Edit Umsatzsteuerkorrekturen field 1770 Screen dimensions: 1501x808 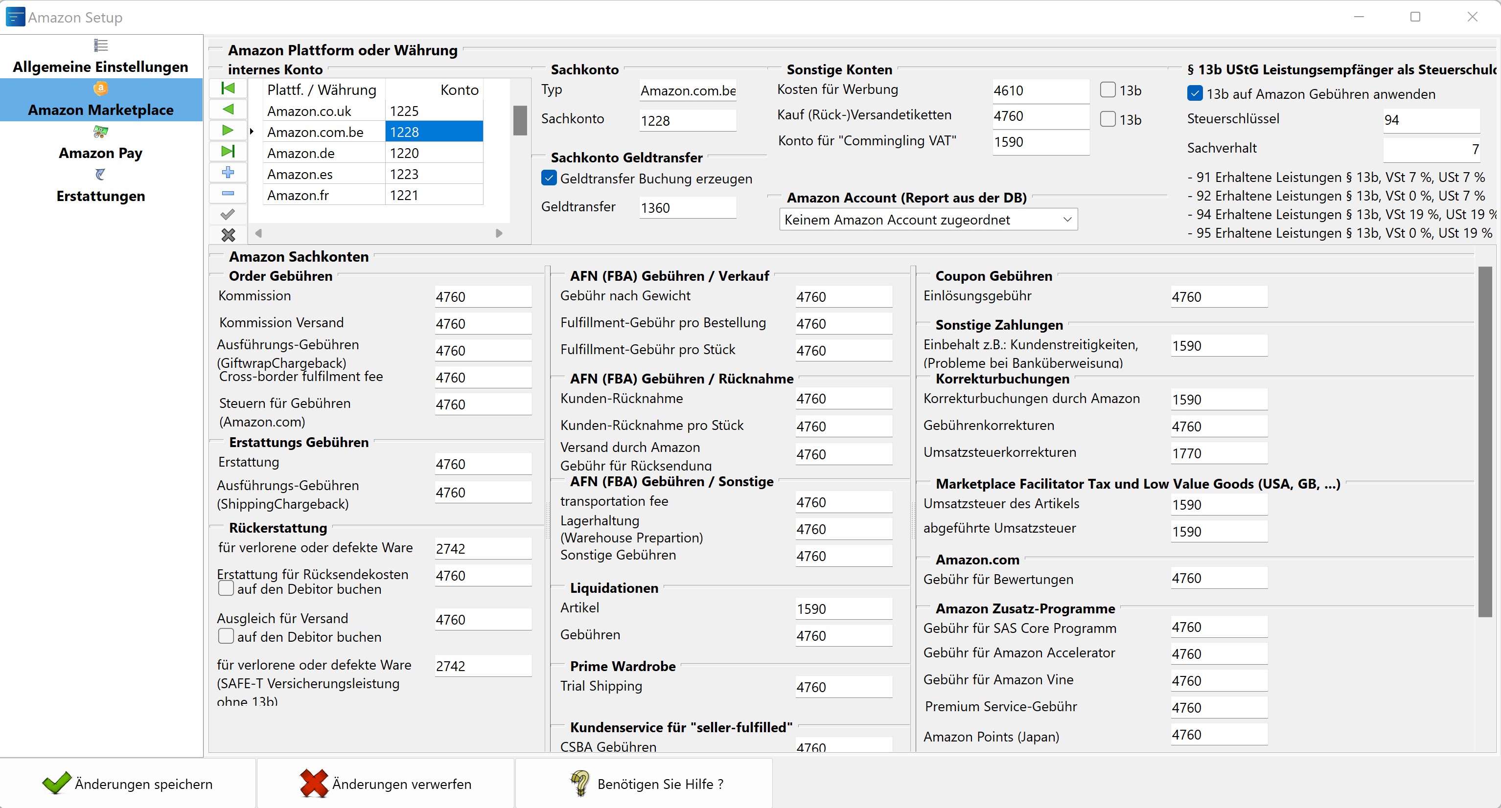[x=1219, y=453]
